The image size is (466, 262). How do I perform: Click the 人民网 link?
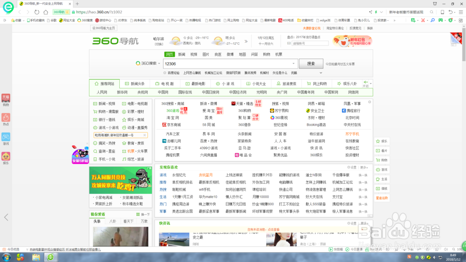click(x=102, y=93)
